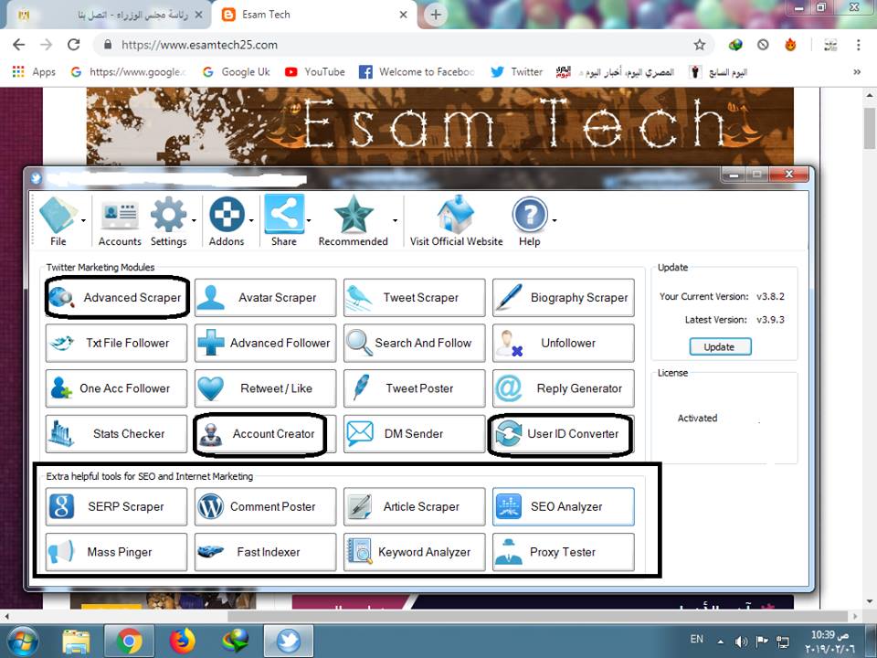
Task: Click the SEO Analyzer icon
Action: (509, 506)
